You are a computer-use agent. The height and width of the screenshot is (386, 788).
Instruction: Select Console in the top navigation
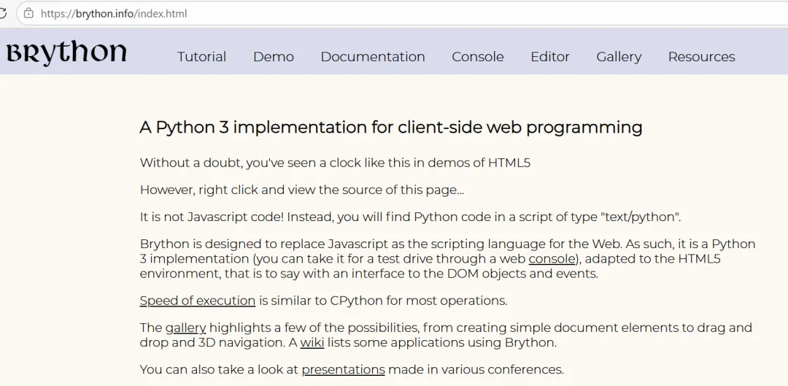(477, 57)
